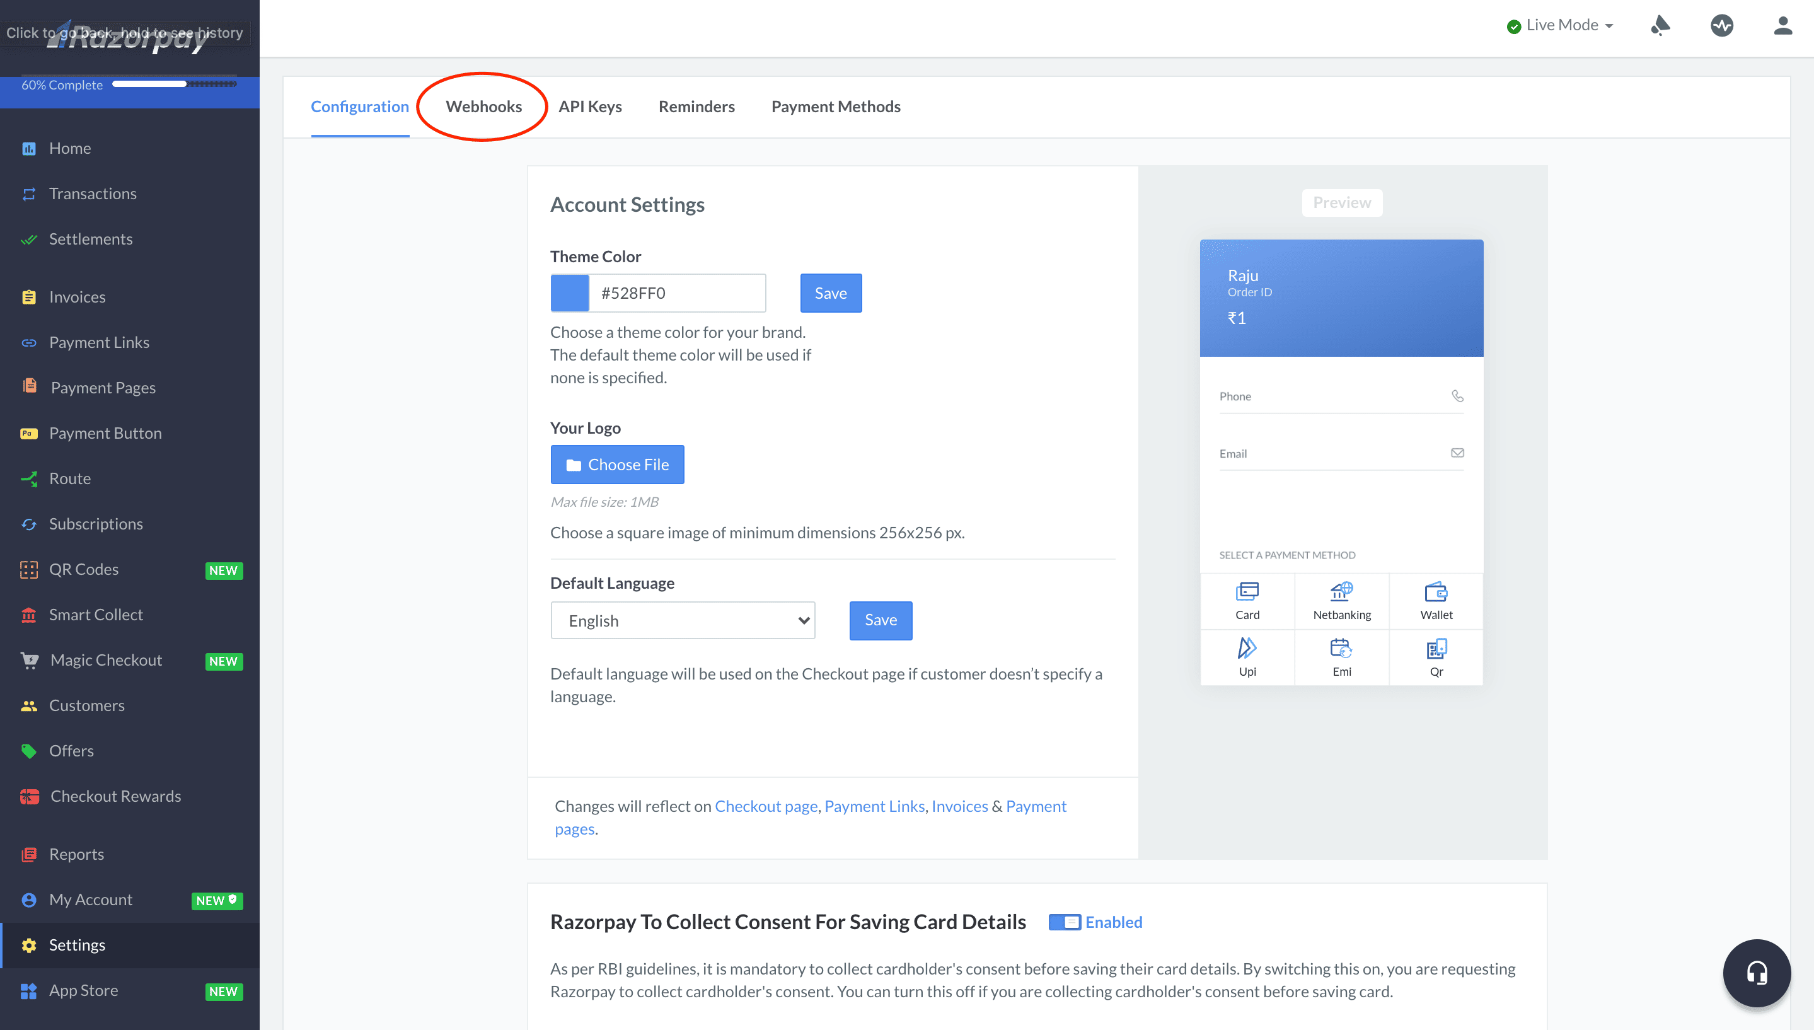Click the Email field in preview
This screenshot has width=1814, height=1030.
(x=1341, y=453)
